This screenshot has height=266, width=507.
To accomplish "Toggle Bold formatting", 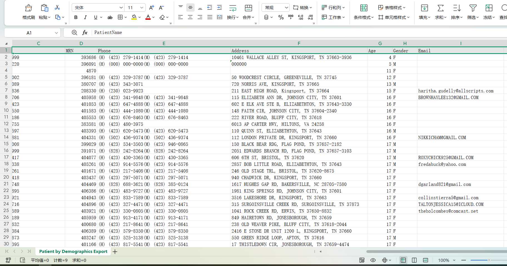I will click(76, 17).
